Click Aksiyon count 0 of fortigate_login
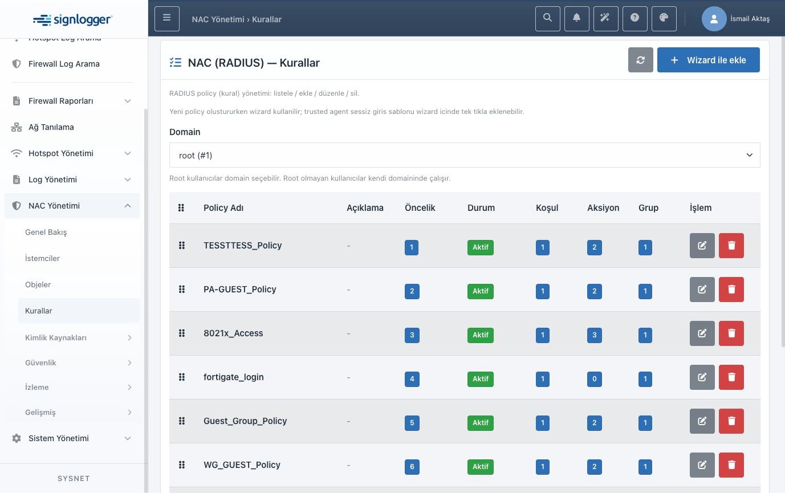The height and width of the screenshot is (493, 785). tap(595, 379)
